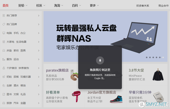Click the 钟表首饰 category link
Viewport: 170px width, 109px height.
[24, 68]
